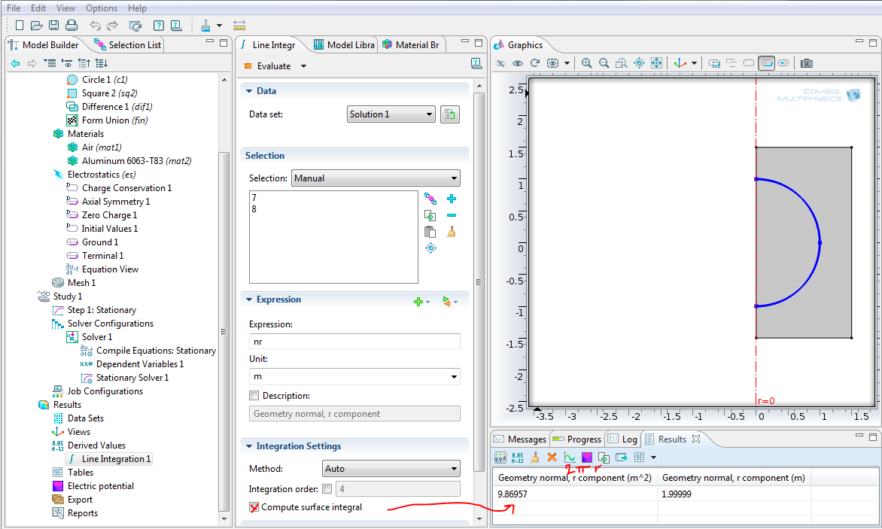Open the Selection Manual dropdown
This screenshot has width=882, height=529.
pos(375,178)
